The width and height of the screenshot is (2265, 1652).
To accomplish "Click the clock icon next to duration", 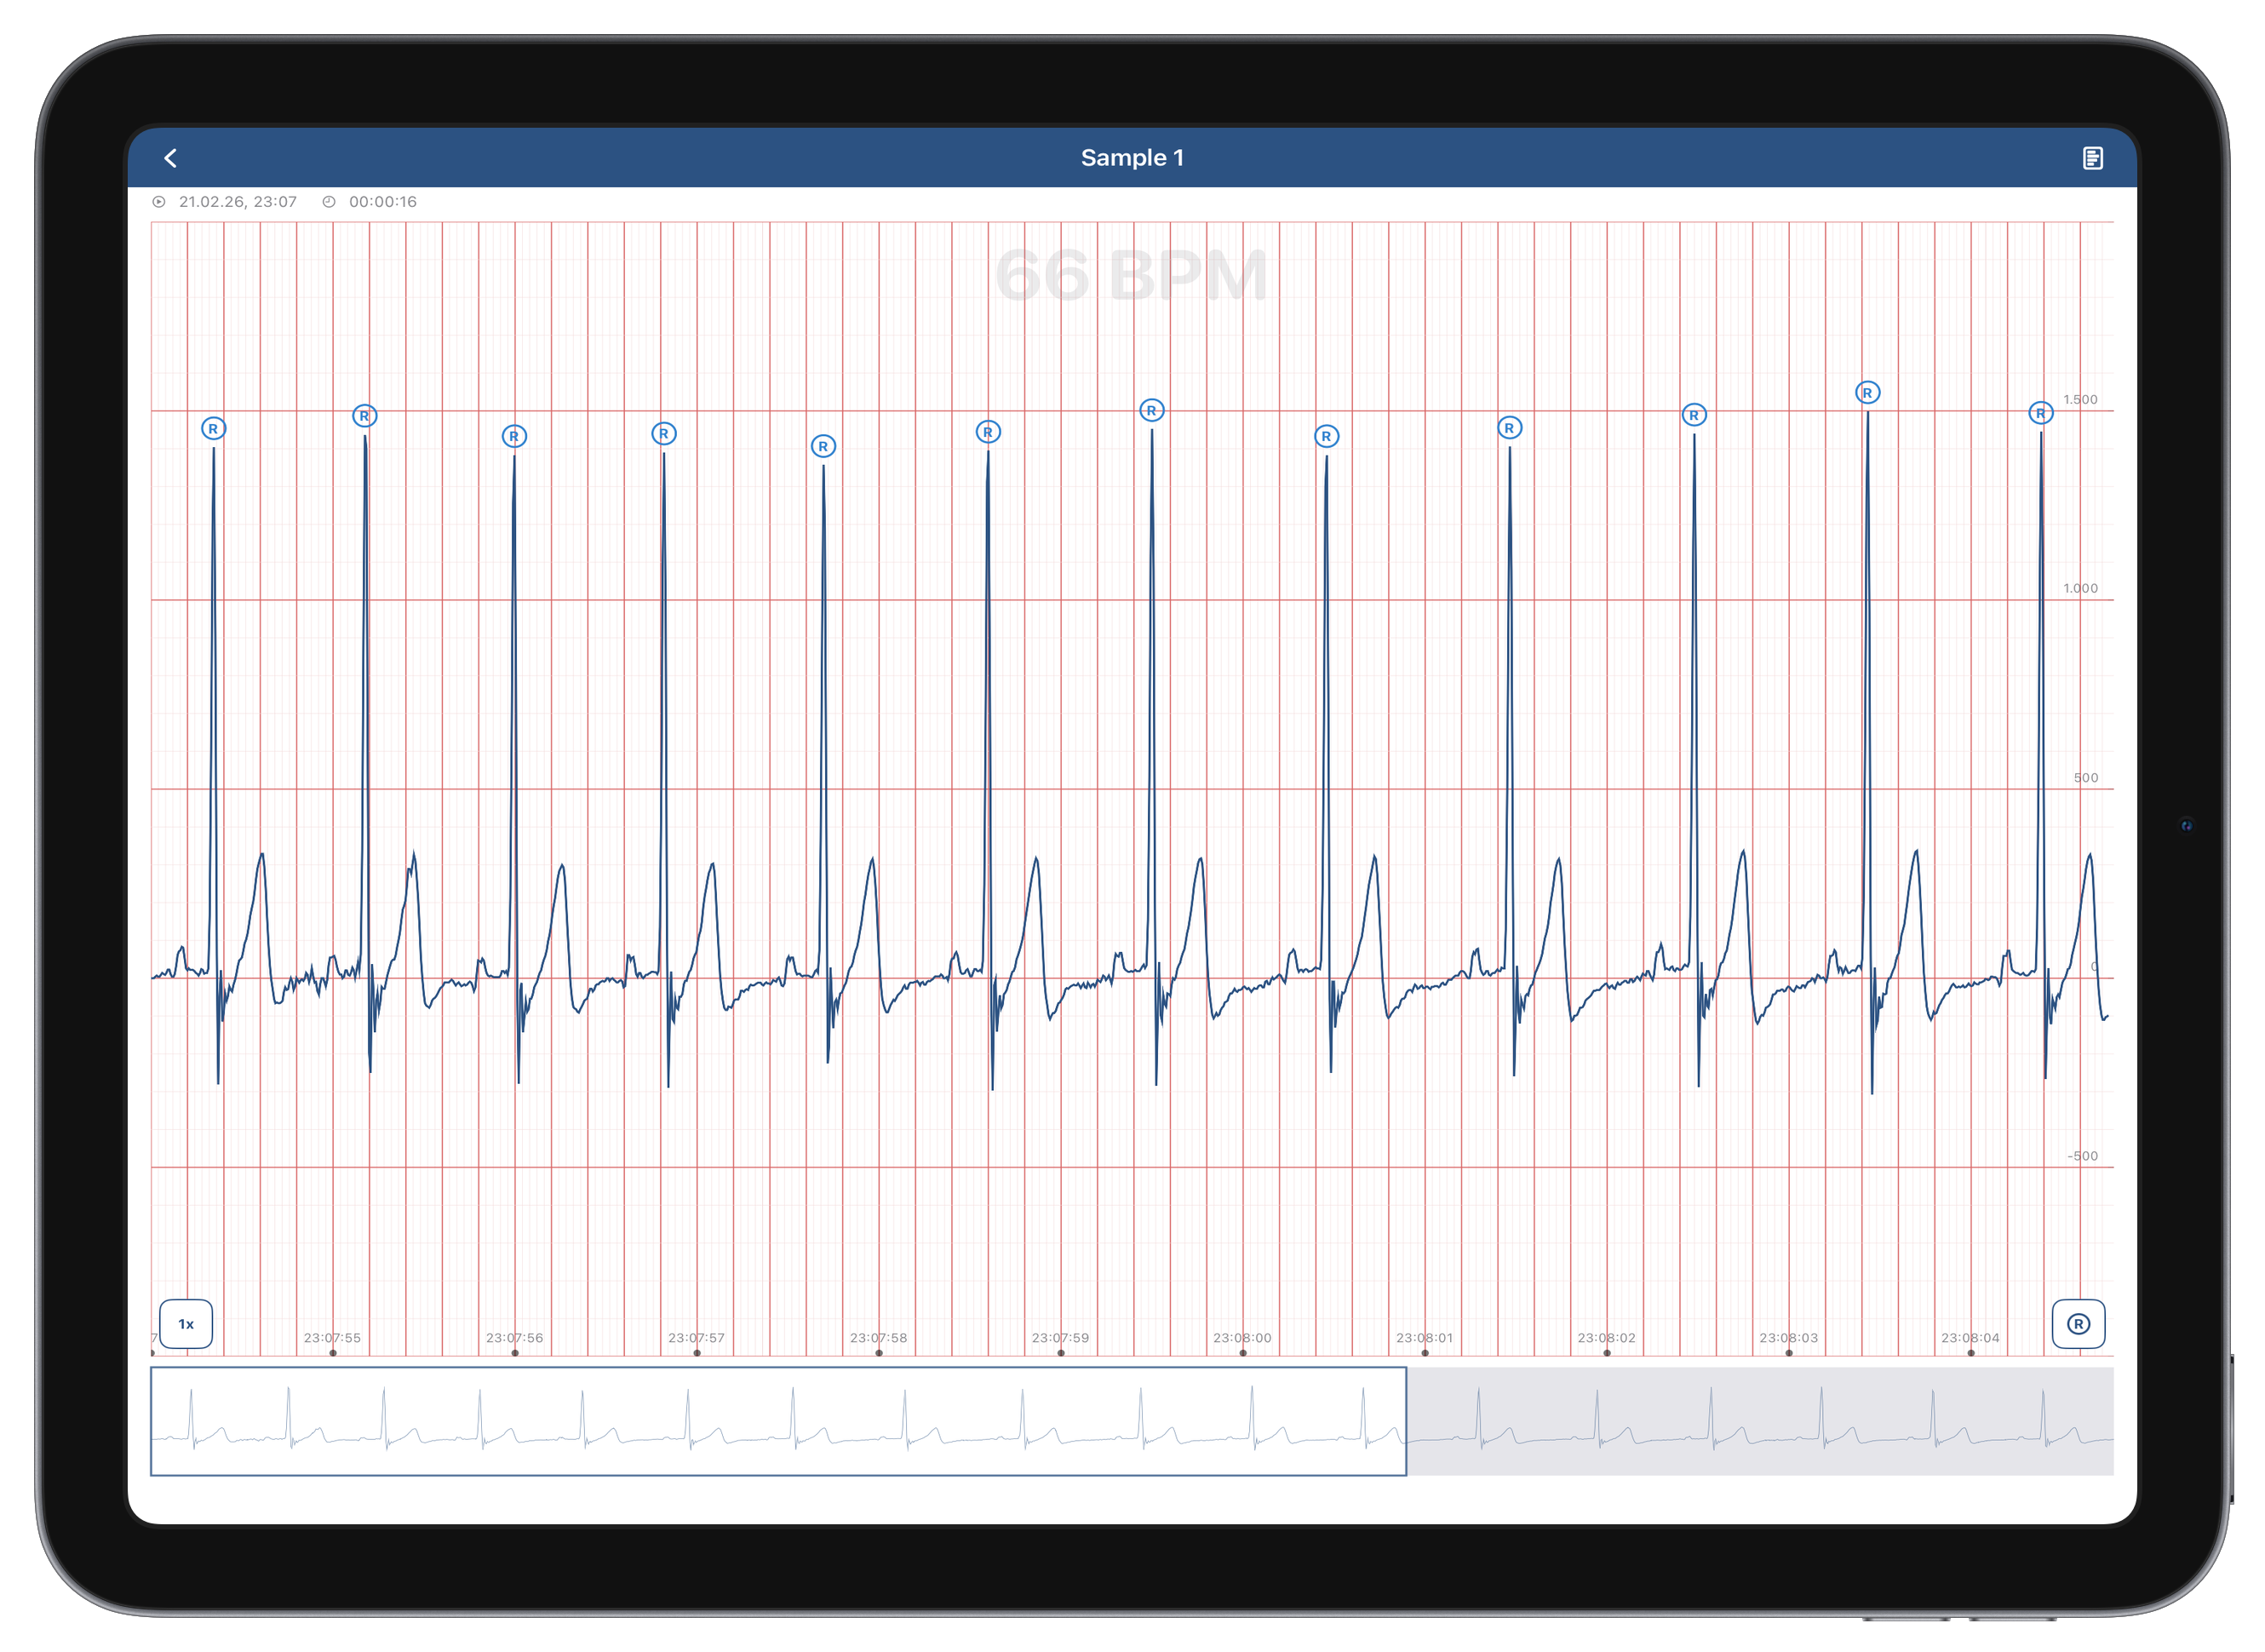I will click(x=330, y=201).
